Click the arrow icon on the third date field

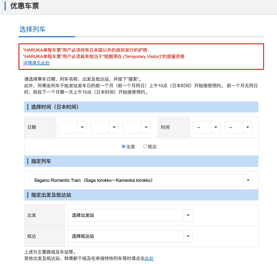tap(146, 127)
